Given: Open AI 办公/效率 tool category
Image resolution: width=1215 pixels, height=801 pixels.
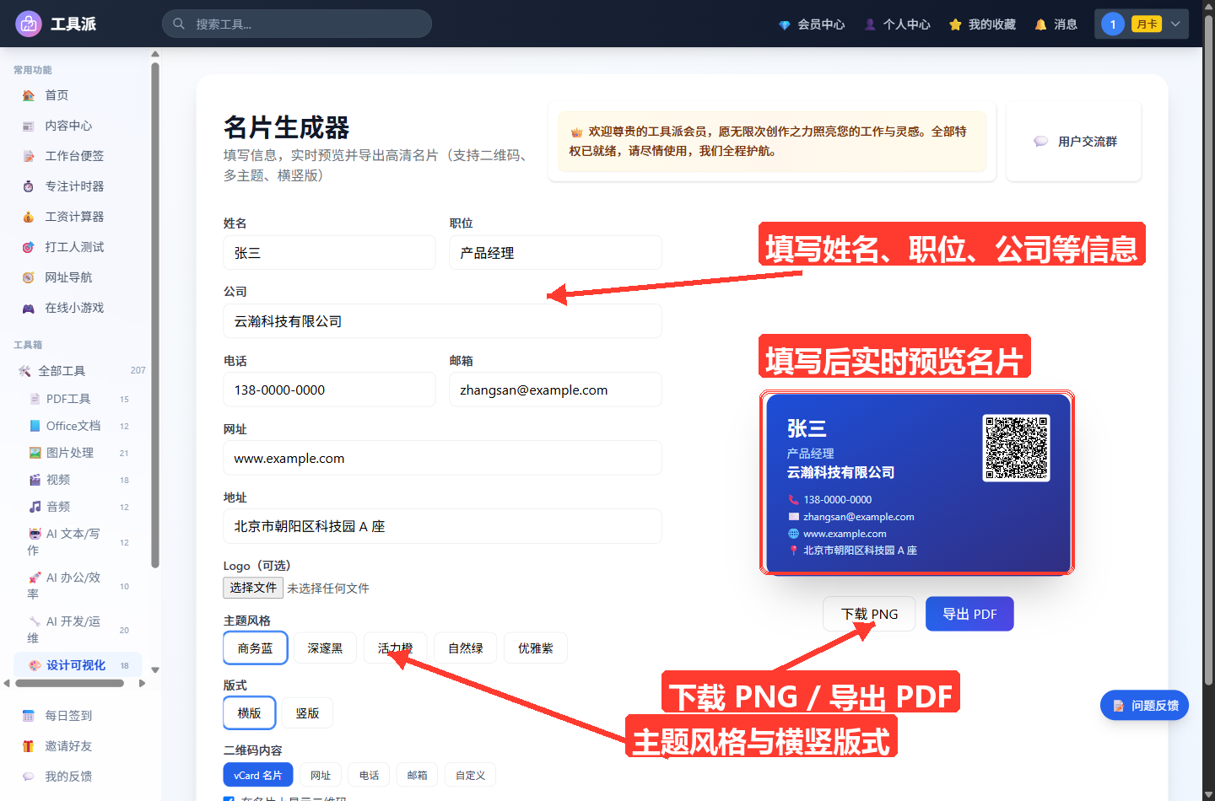Looking at the screenshot, I should 78,586.
